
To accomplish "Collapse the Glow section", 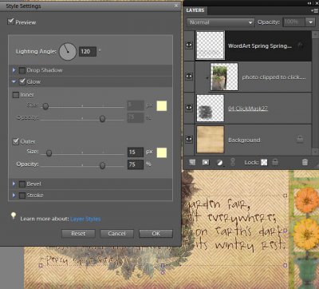I will [x=14, y=81].
